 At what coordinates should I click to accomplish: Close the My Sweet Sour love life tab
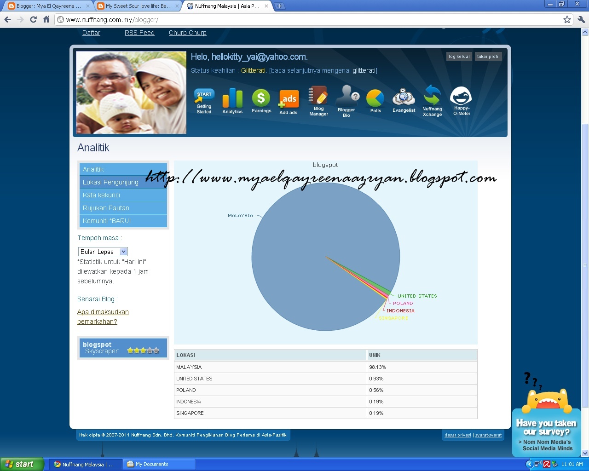pos(177,6)
